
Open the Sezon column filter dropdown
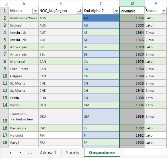coord(164,11)
